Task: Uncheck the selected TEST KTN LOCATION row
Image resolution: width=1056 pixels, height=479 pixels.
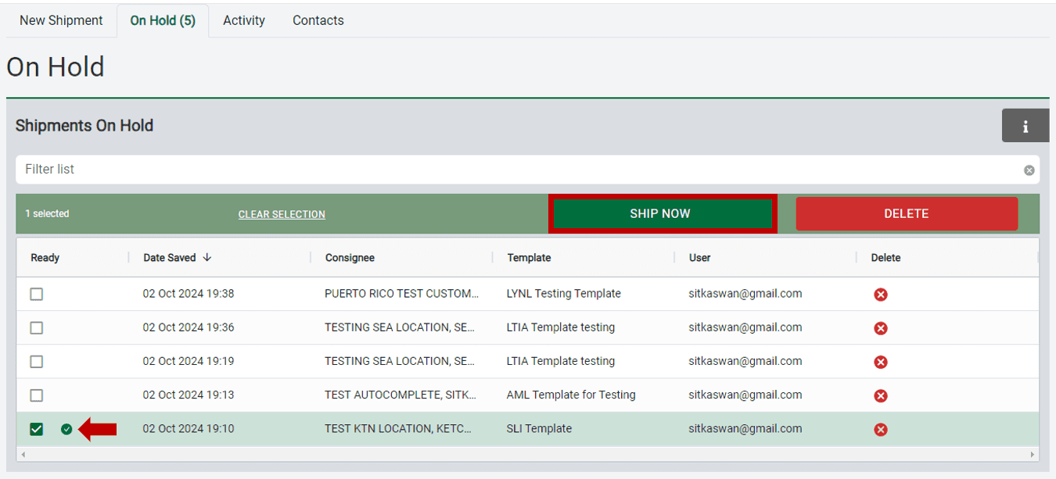Action: click(36, 429)
